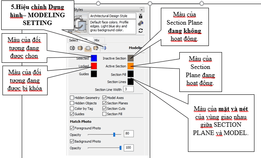
Task: Open Edge settings icon in Styles
Action: (72, 48)
